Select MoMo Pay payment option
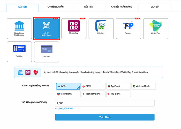This screenshot has height=129, width=181. [x=74, y=29]
